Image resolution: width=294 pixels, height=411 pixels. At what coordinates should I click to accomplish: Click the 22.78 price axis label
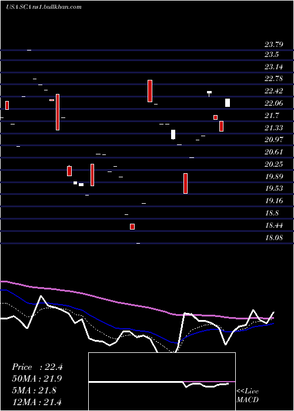click(274, 78)
